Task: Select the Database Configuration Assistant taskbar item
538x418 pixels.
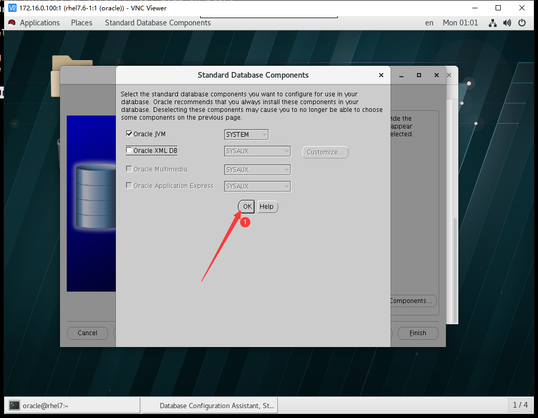Action: [210, 406]
